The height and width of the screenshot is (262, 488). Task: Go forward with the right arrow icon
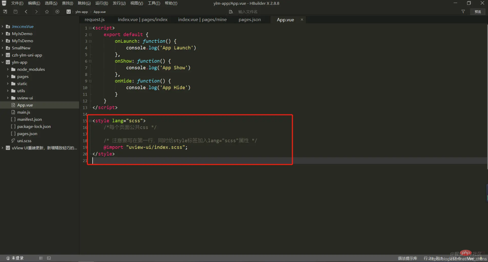click(x=36, y=12)
